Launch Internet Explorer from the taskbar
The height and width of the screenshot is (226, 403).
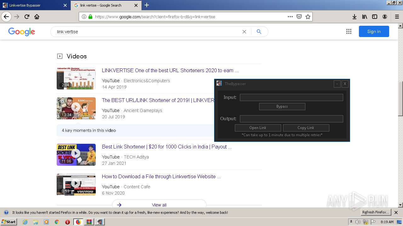(25, 222)
